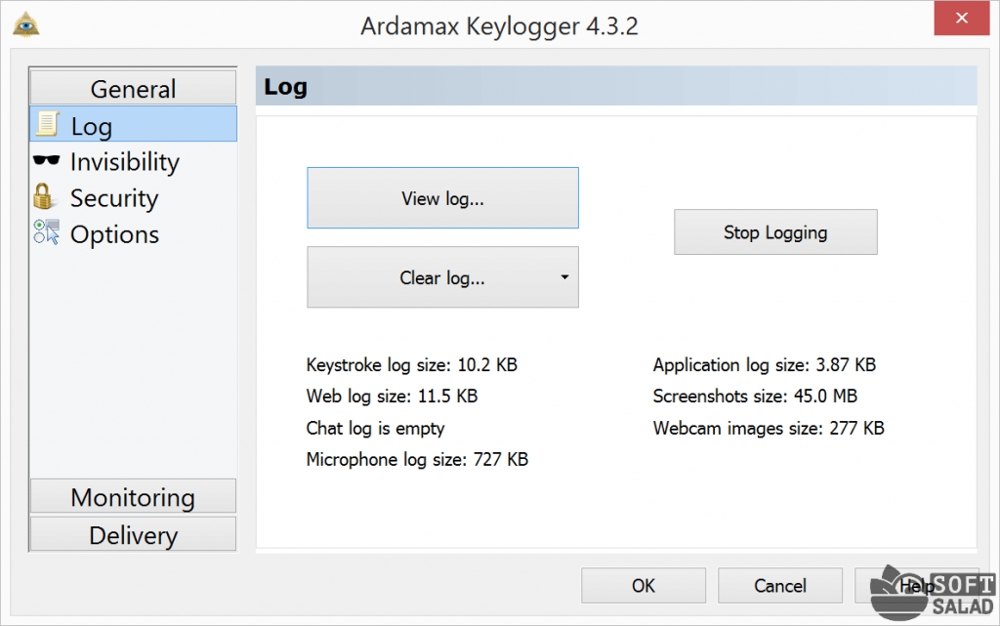Click the Security padlock icon

pos(44,196)
